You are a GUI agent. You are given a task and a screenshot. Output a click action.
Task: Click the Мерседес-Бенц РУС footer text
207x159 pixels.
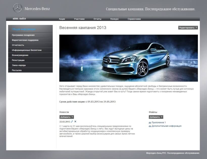[x=173, y=153]
